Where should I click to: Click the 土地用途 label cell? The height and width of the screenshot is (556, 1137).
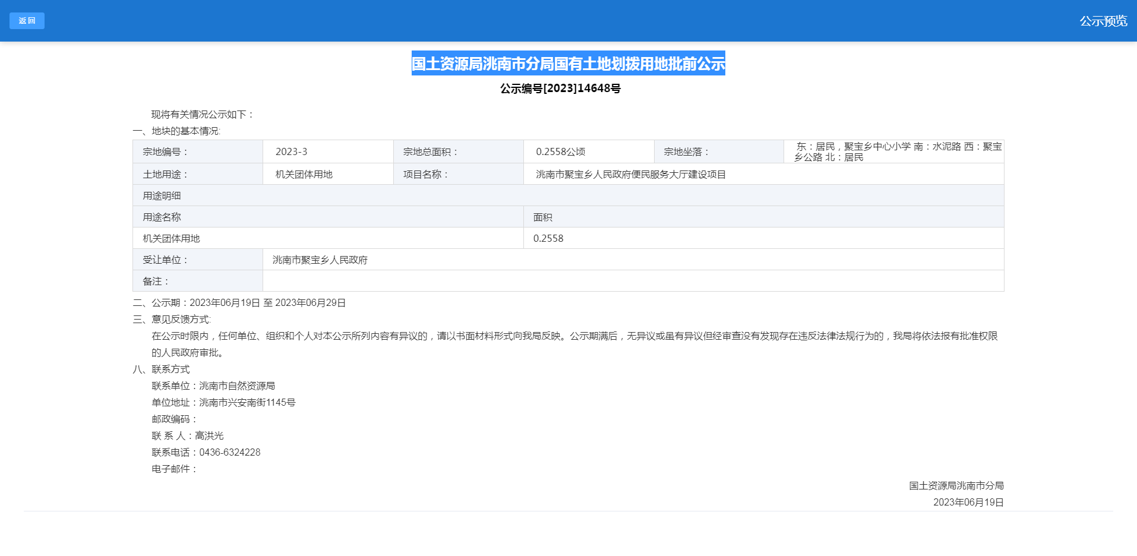[x=198, y=174]
